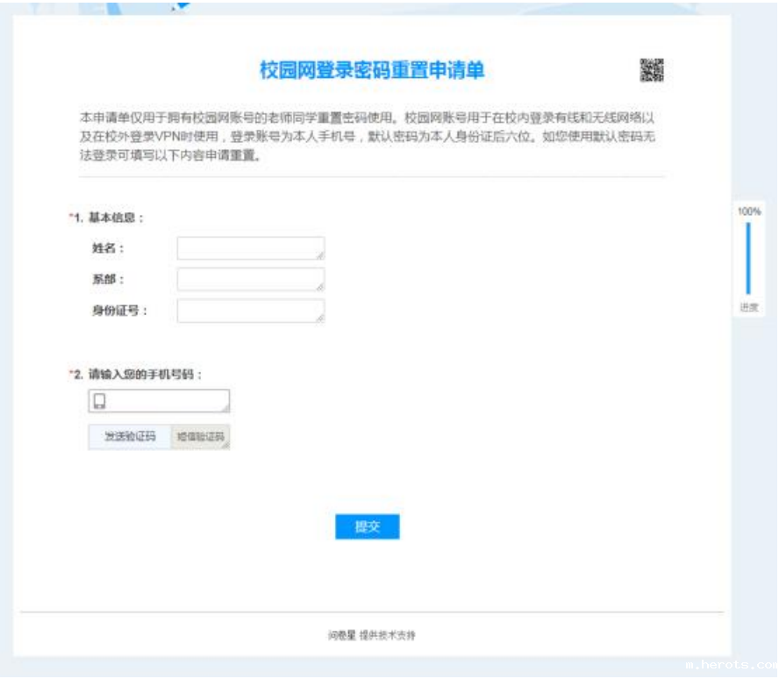
Task: Click the phone icon in the mobile number field
Action: 99,402
